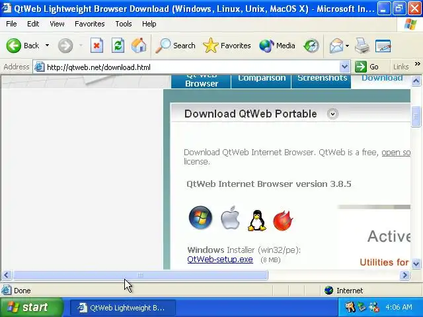
Task: Open the Qt Web Browser tab
Action: 201,82
